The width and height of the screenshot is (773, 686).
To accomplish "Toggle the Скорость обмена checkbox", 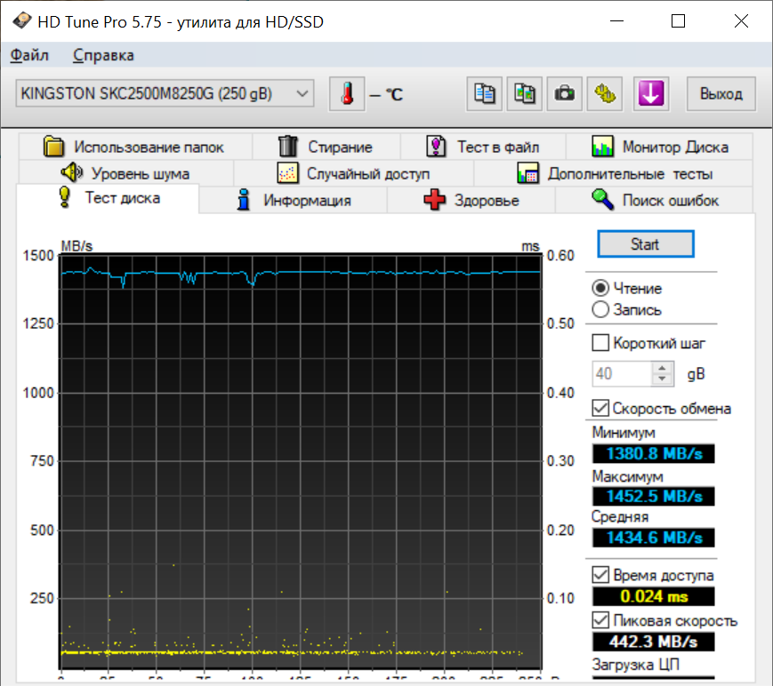I will (600, 408).
